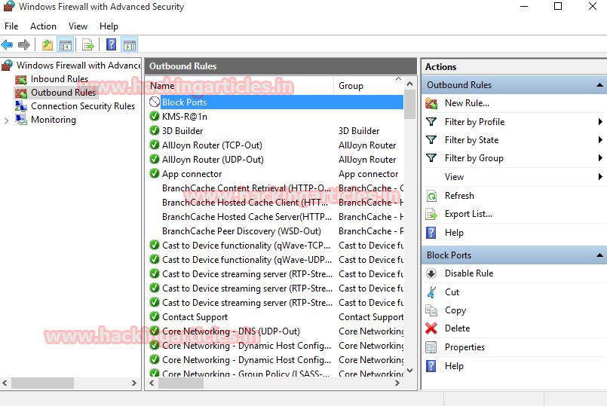The width and height of the screenshot is (607, 406).
Task: Click the sort arrow above the Group column
Action: tap(398, 79)
